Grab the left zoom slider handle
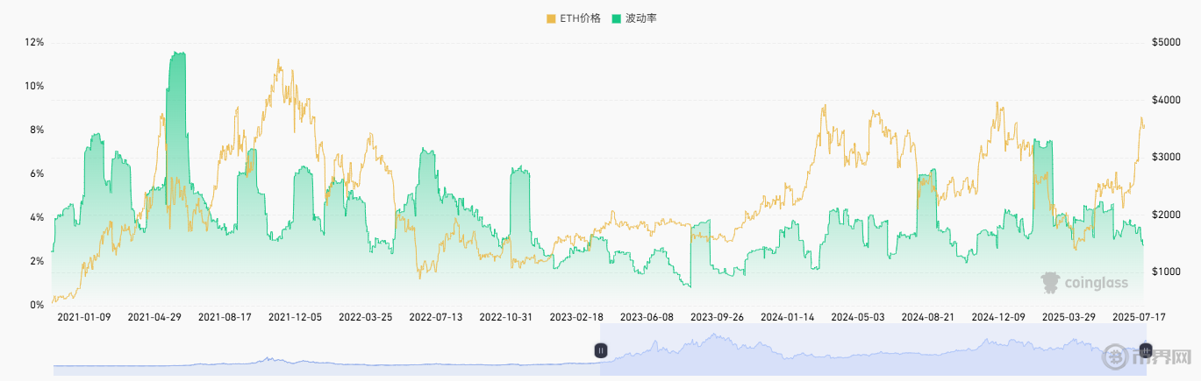Viewport: 1201px width, 381px height. click(601, 350)
